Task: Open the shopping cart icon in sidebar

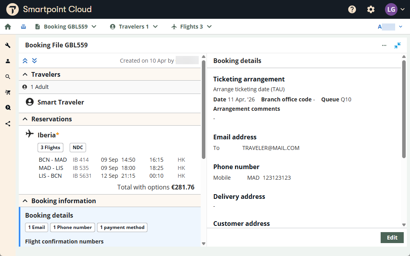Action: (x=8, y=92)
